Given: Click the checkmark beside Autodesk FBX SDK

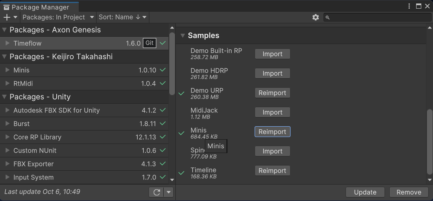Looking at the screenshot, I should [163, 110].
